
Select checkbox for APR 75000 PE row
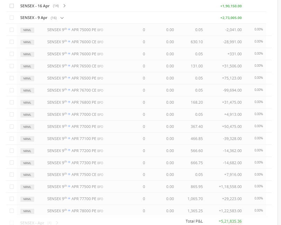tap(12, 30)
